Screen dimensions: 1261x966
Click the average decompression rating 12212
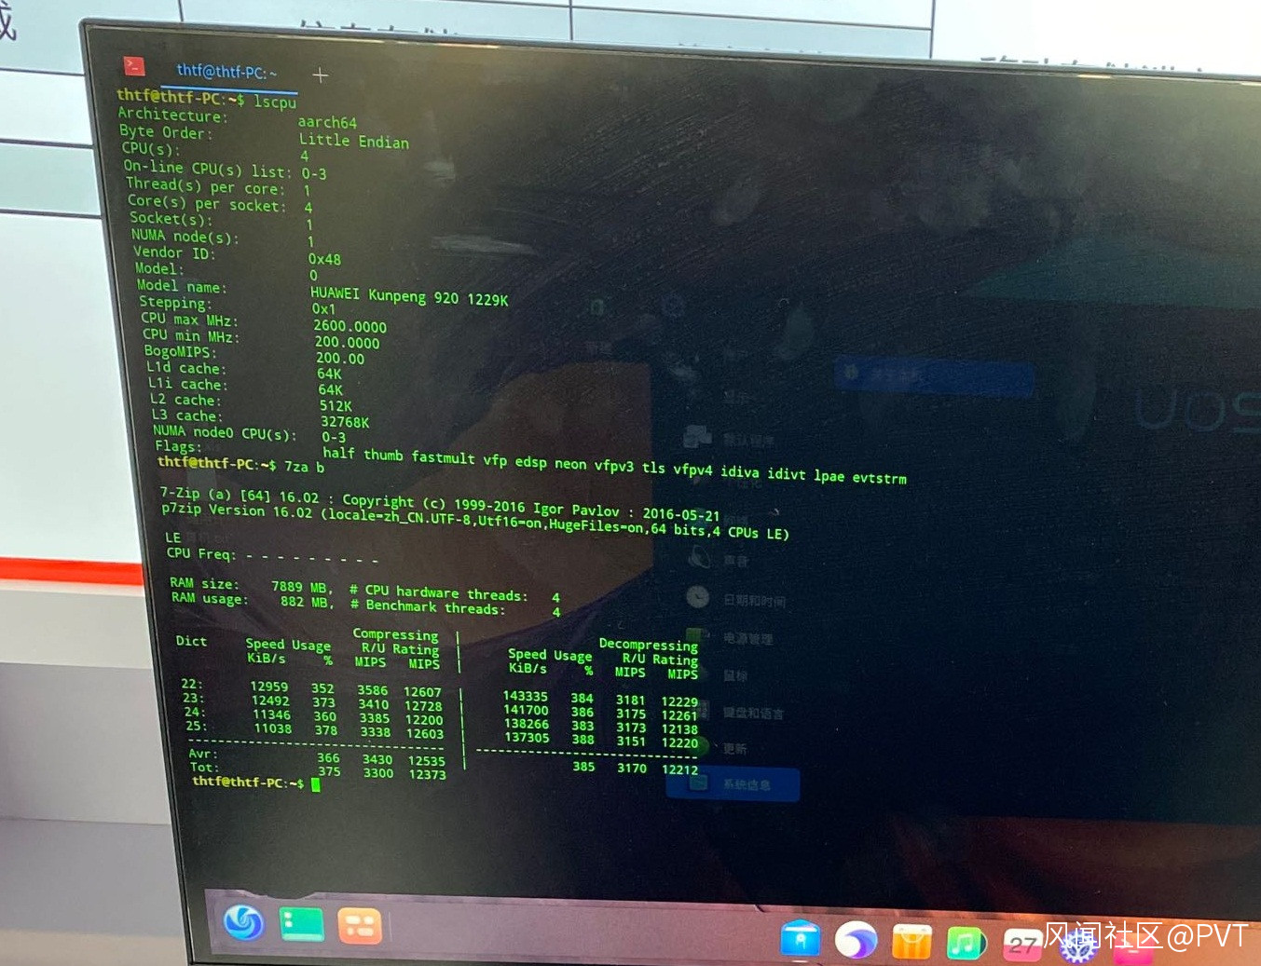pyautogui.click(x=680, y=769)
